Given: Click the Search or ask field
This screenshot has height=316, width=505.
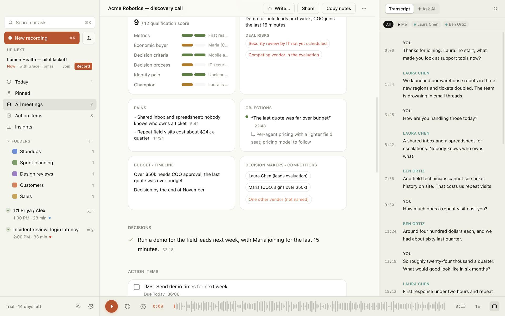Looking at the screenshot, I should 49,23.
